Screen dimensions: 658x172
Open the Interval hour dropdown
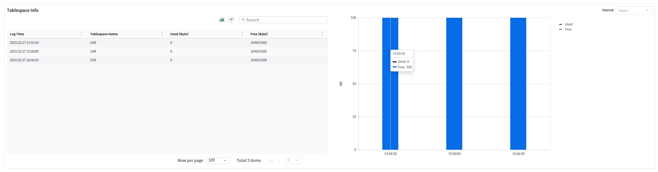pos(634,11)
